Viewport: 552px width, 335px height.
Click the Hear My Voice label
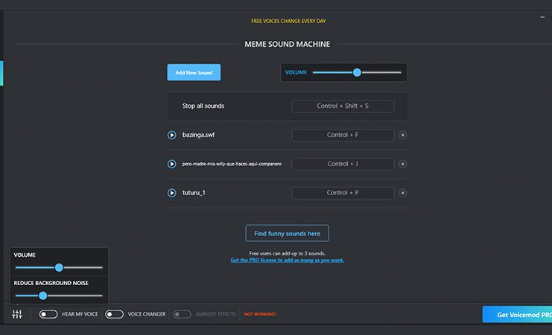80,314
